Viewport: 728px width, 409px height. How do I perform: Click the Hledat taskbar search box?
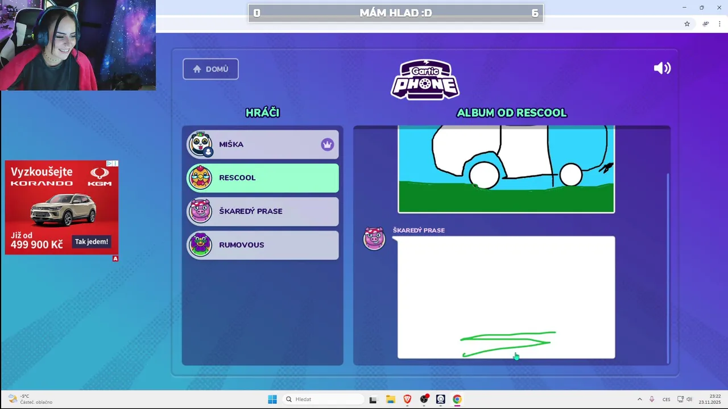pyautogui.click(x=323, y=399)
